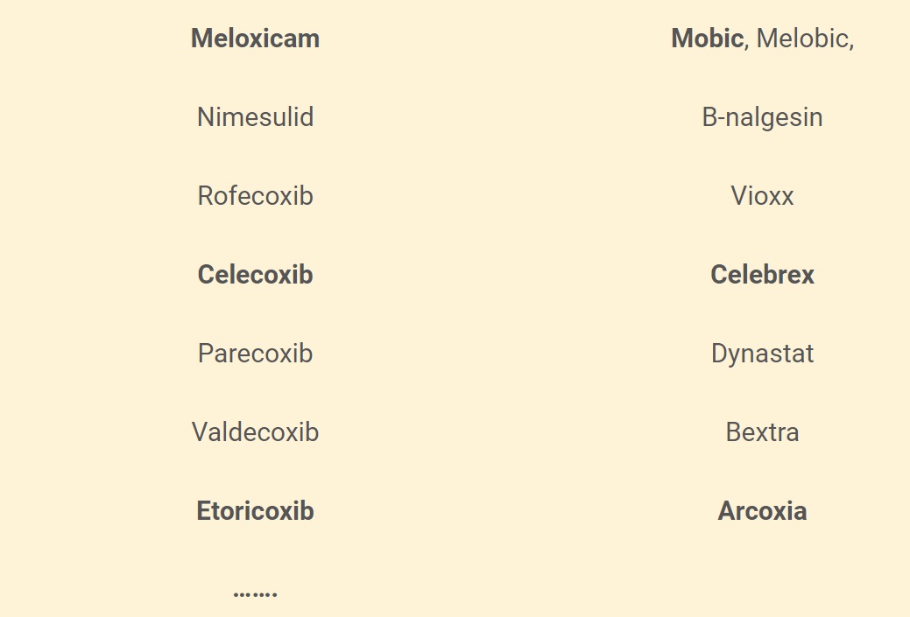This screenshot has width=910, height=617.
Task: Click the bold Meloxicam drug name
Action: pos(255,39)
